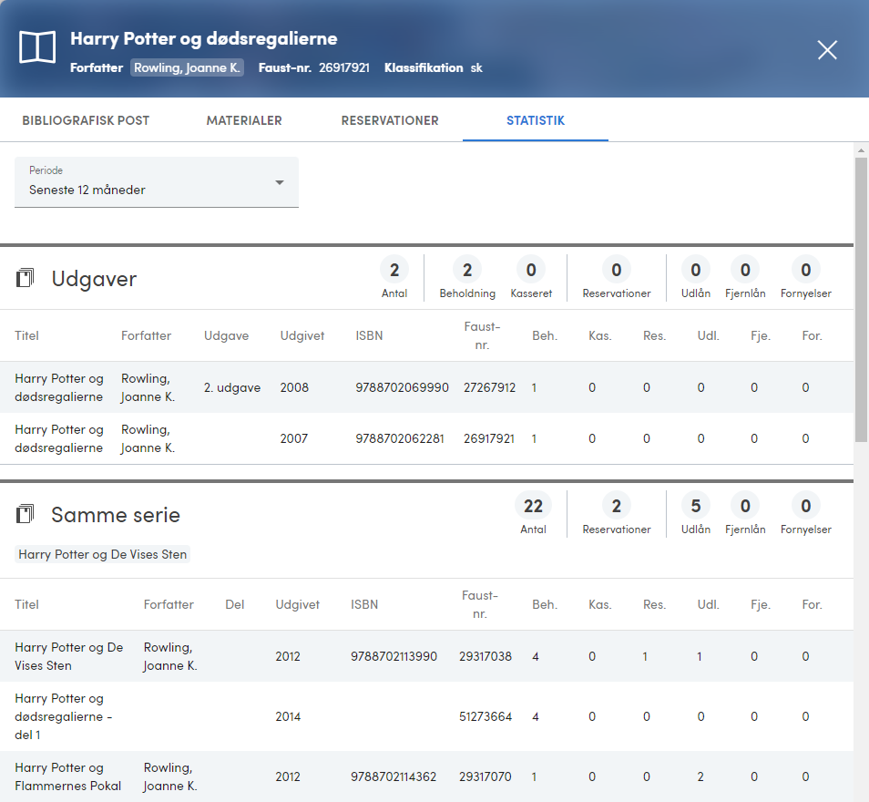Open the Periode dropdown

[157, 182]
